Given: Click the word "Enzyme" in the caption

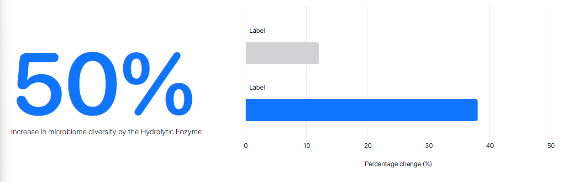Looking at the screenshot, I should click(x=188, y=132).
